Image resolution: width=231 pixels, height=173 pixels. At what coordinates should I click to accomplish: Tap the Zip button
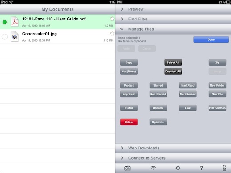pyautogui.click(x=217, y=63)
